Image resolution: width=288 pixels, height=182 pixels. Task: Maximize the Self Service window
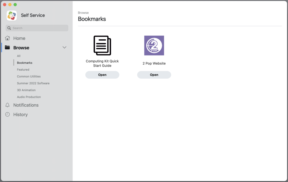(x=15, y=4)
